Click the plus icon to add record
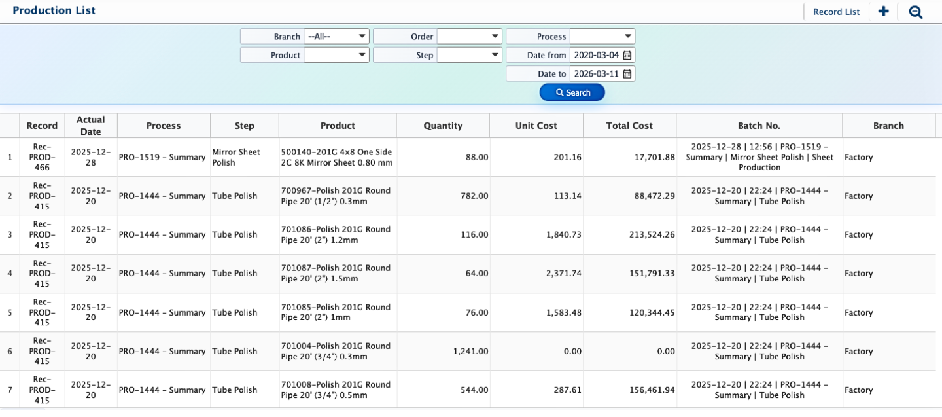Screen dimensions: 942x417 point(883,11)
